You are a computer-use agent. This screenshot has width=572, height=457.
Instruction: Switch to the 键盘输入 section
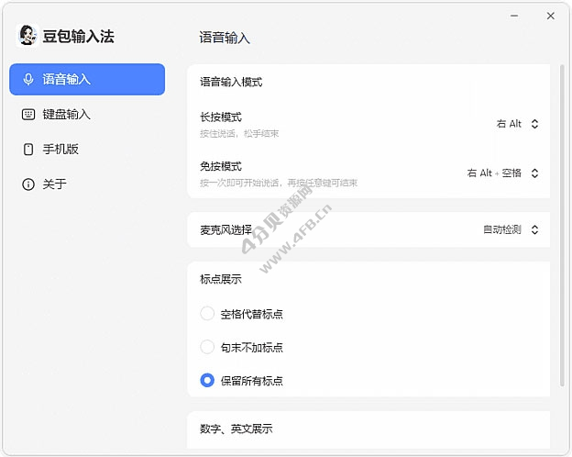click(x=87, y=115)
